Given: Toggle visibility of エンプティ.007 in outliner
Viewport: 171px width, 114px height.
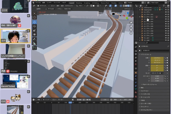Looking at the screenshot, I should pyautogui.click(x=166, y=28).
